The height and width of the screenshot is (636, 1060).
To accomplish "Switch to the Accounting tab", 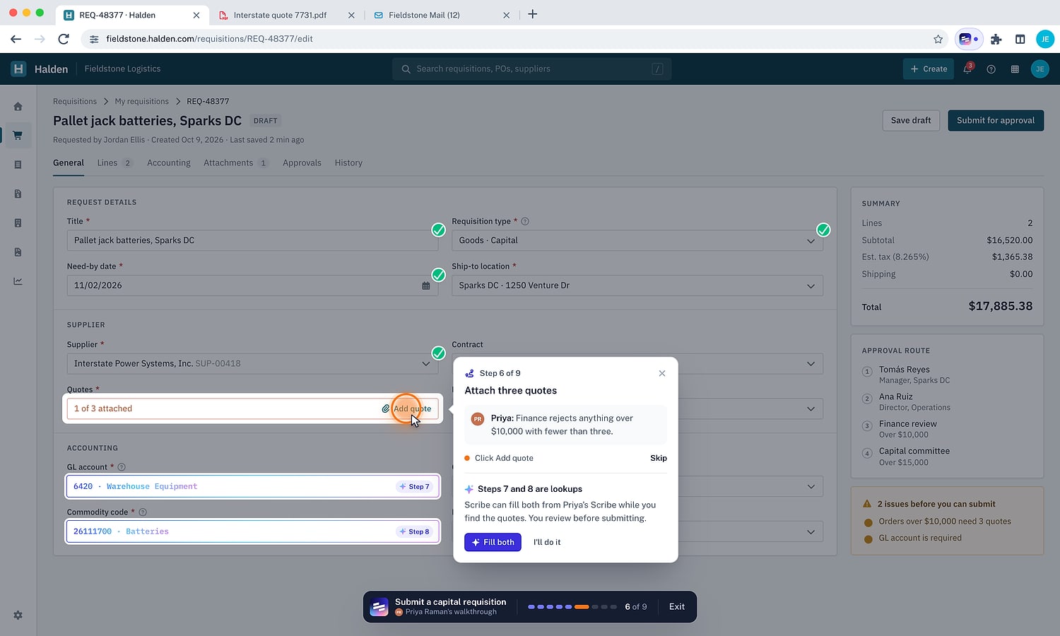I will click(x=169, y=163).
